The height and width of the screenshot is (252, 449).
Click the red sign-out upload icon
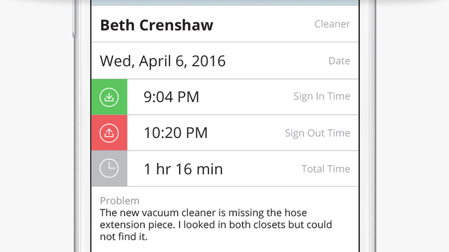tap(109, 133)
